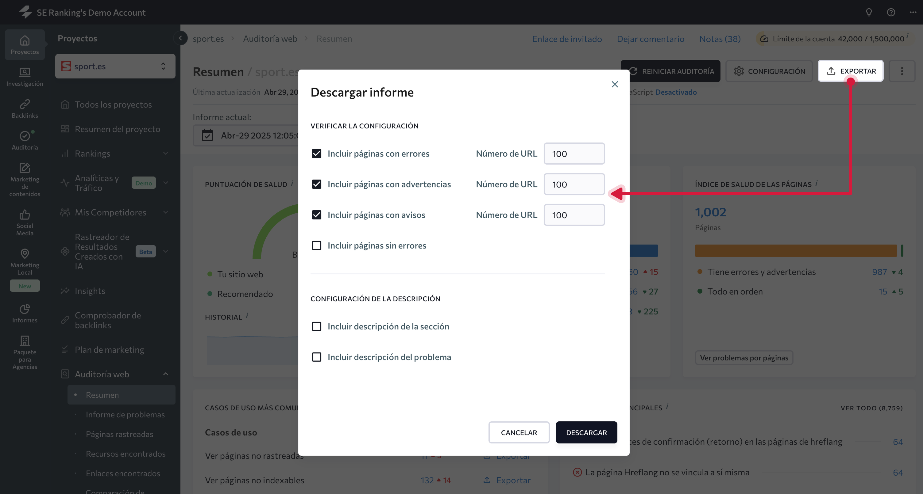Image resolution: width=923 pixels, height=494 pixels.
Task: Uncheck Incluir páginas con advertencias
Action: [x=316, y=184]
